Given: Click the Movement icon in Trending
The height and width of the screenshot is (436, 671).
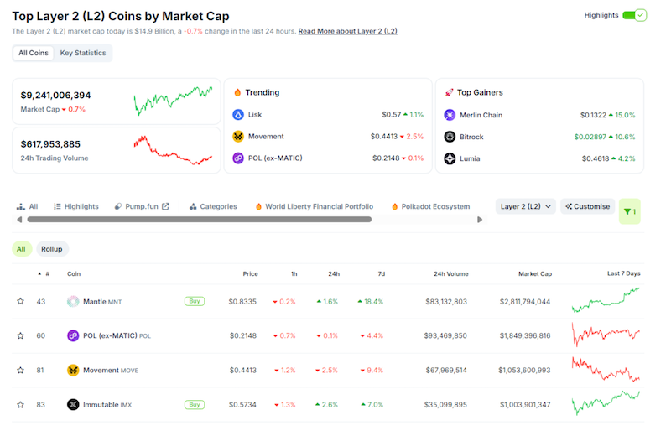Looking at the screenshot, I should click(238, 137).
